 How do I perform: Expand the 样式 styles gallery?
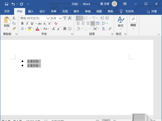(x=121, y=23)
